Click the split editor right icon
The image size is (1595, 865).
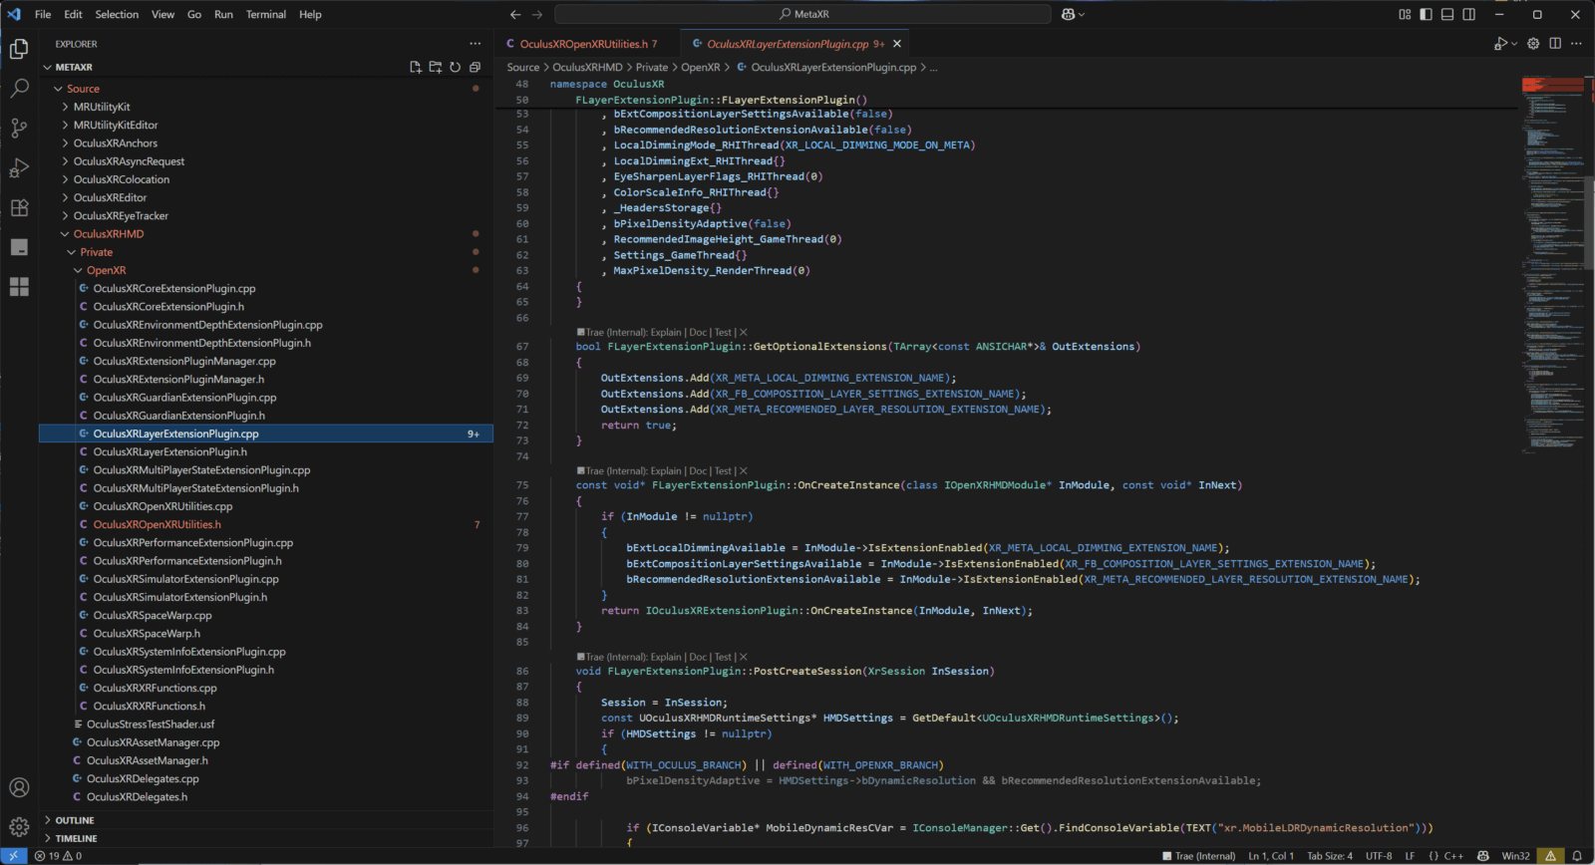click(1555, 44)
